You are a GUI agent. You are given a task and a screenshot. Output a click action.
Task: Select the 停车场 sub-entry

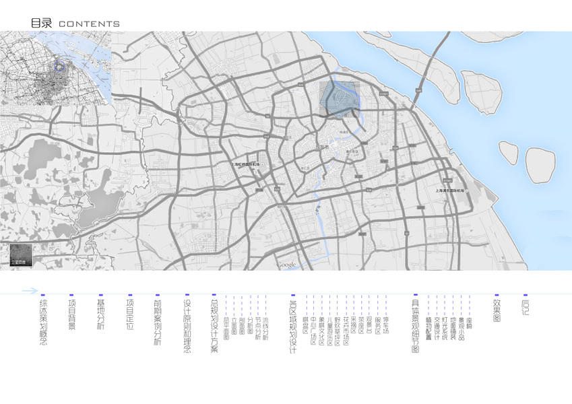386,326
